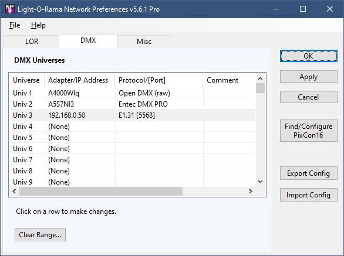Open the Help menu
The height and width of the screenshot is (256, 344).
[x=38, y=25]
